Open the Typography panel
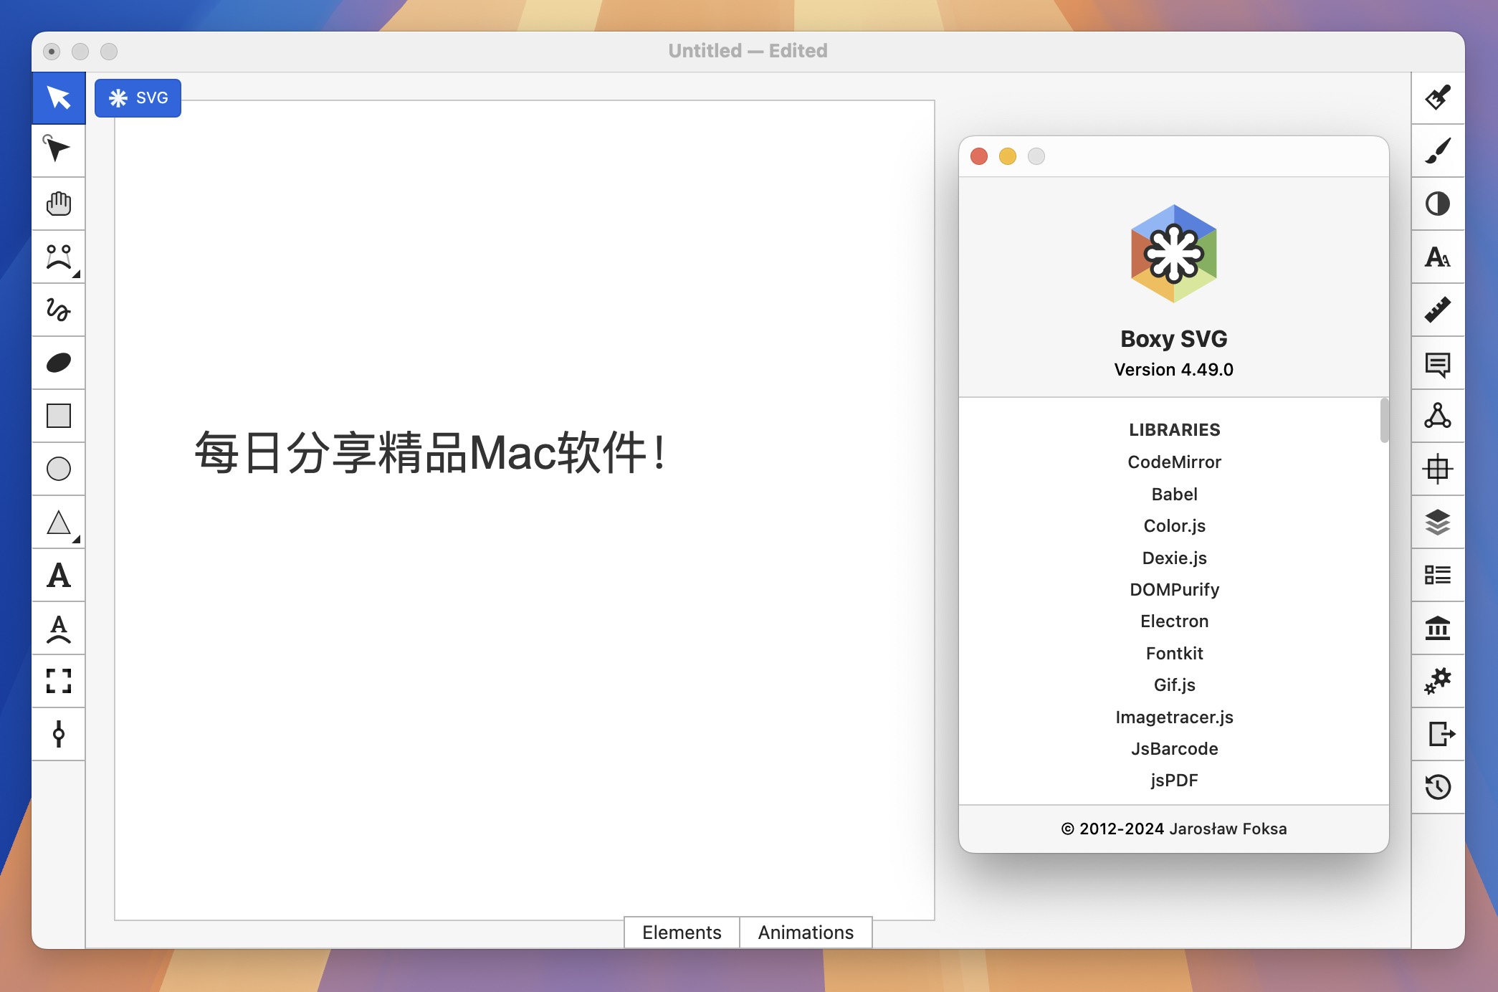Screen dimensions: 1498x992 (x=1438, y=257)
